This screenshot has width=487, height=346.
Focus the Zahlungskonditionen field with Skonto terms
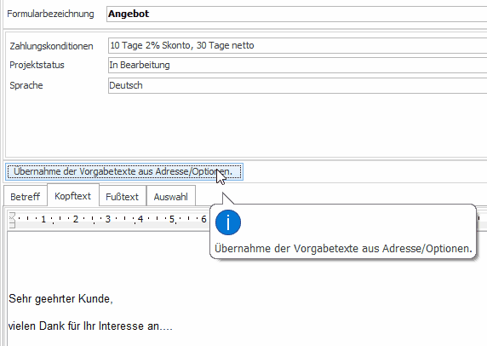pos(297,46)
